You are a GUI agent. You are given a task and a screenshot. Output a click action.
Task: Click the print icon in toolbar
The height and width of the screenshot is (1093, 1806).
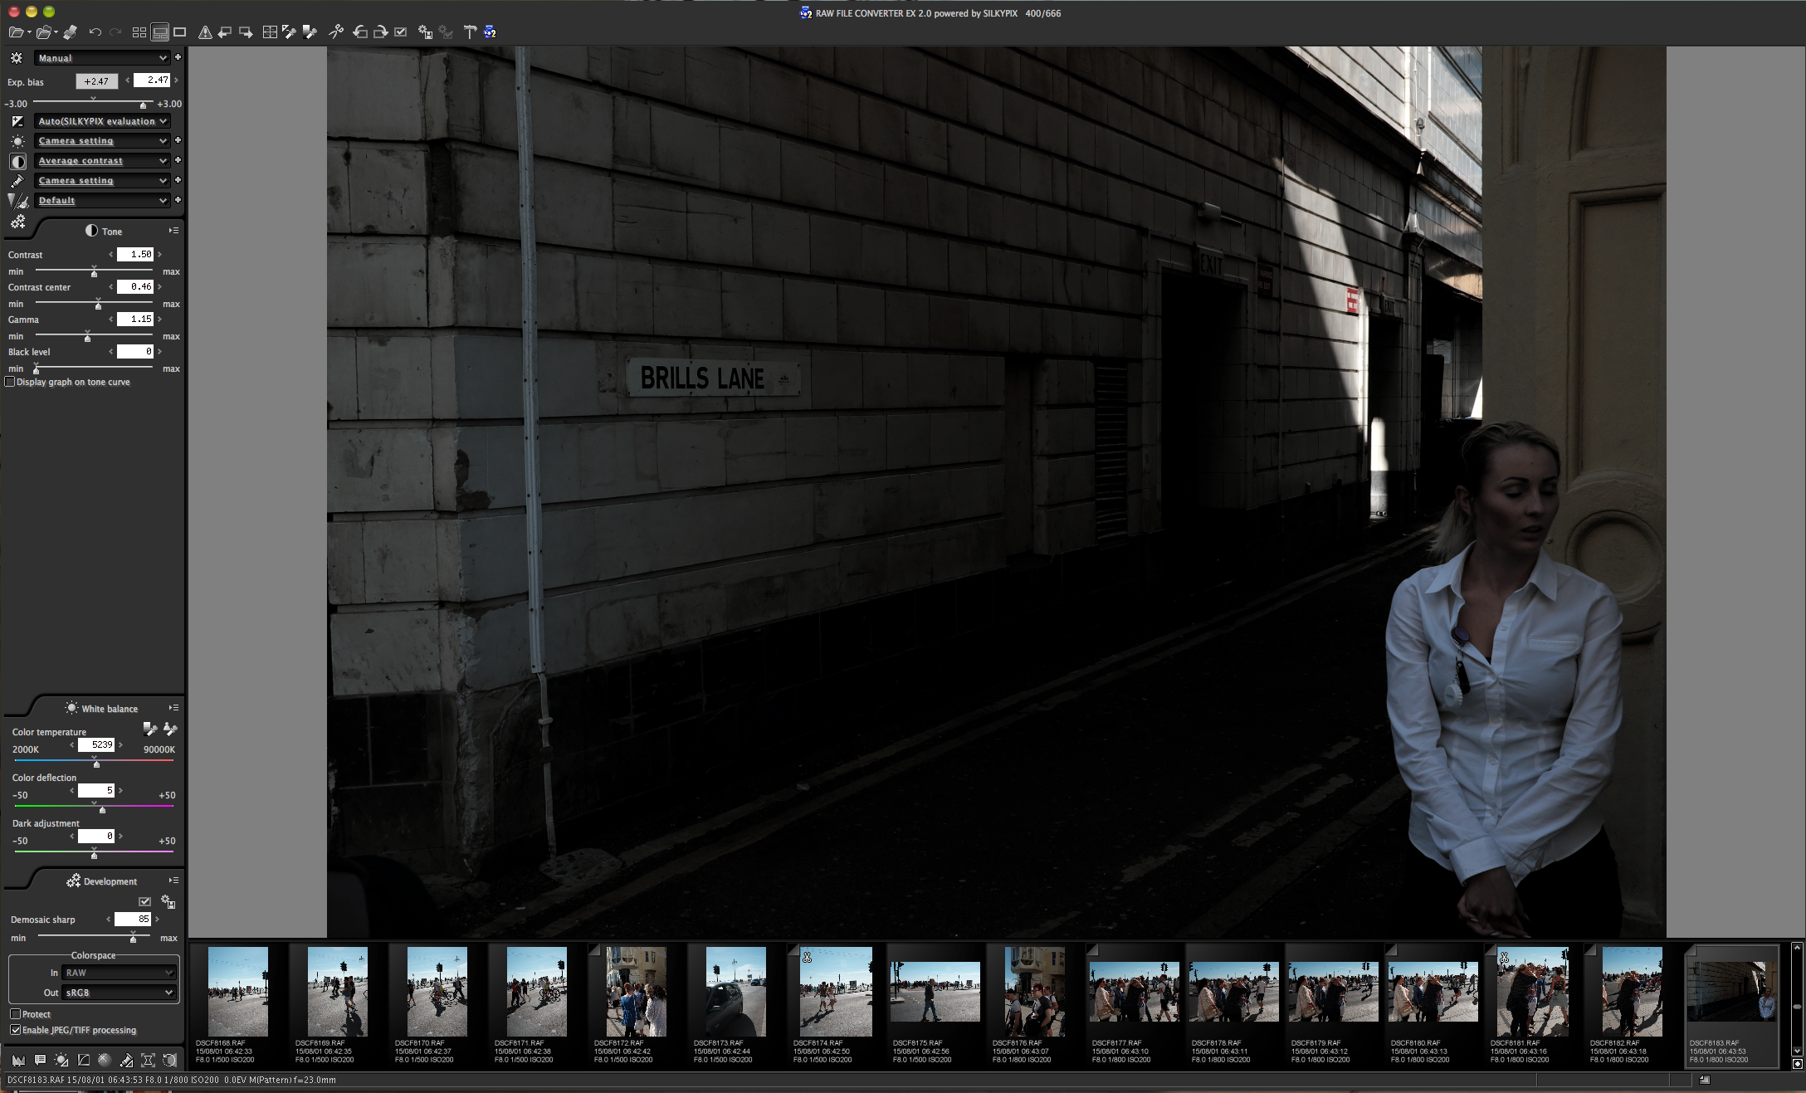click(x=70, y=32)
